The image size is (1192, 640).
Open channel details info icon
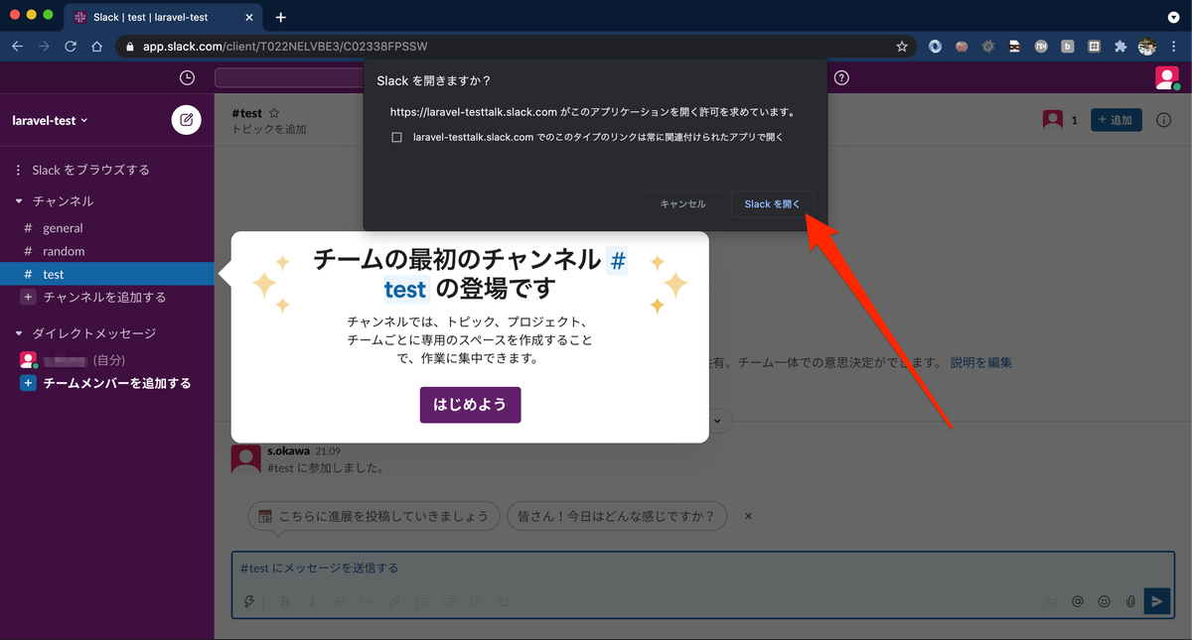(1164, 120)
